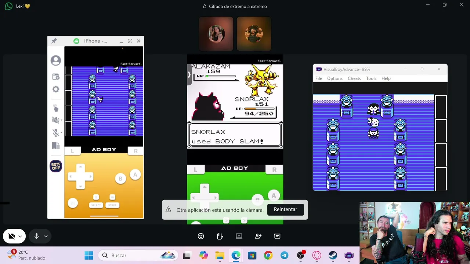470x264 pixels.
Task: Click the file transfer icon in iPhone sidebar
Action: pyautogui.click(x=56, y=146)
